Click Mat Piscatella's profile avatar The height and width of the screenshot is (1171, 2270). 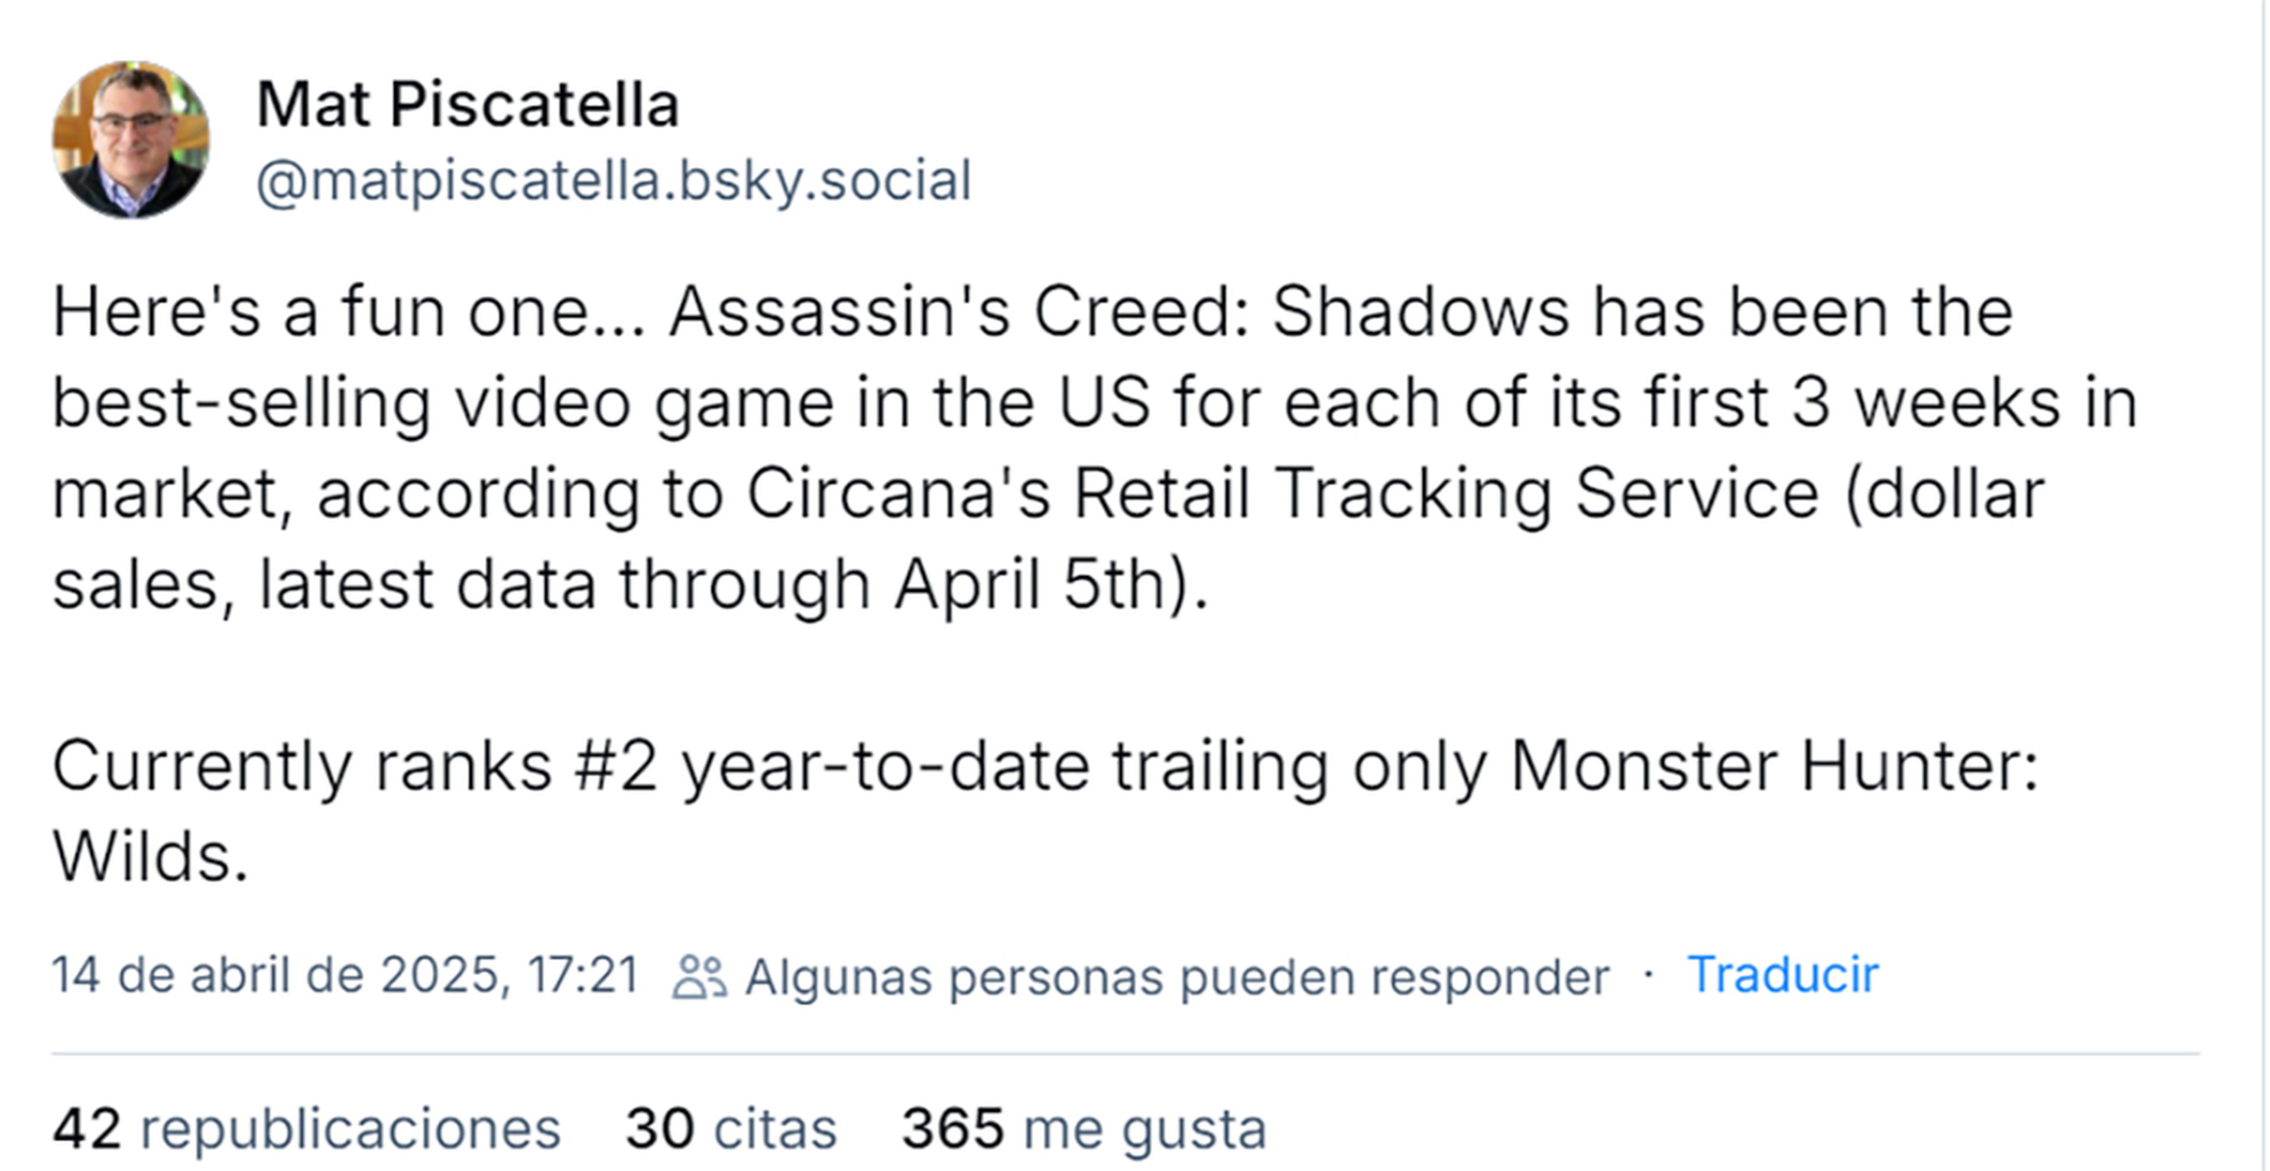coord(131,140)
